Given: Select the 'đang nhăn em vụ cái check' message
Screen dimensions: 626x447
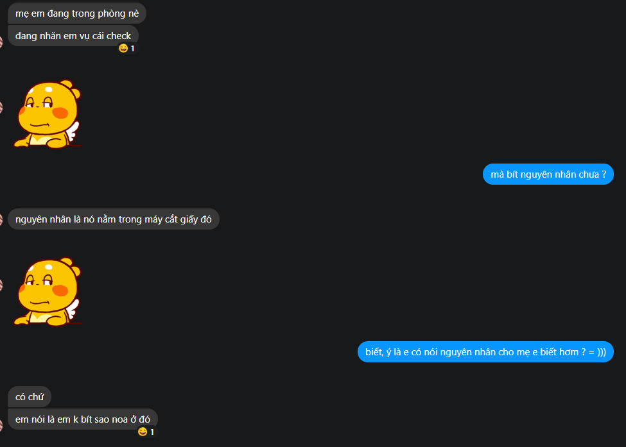Looking at the screenshot, I should [x=73, y=36].
